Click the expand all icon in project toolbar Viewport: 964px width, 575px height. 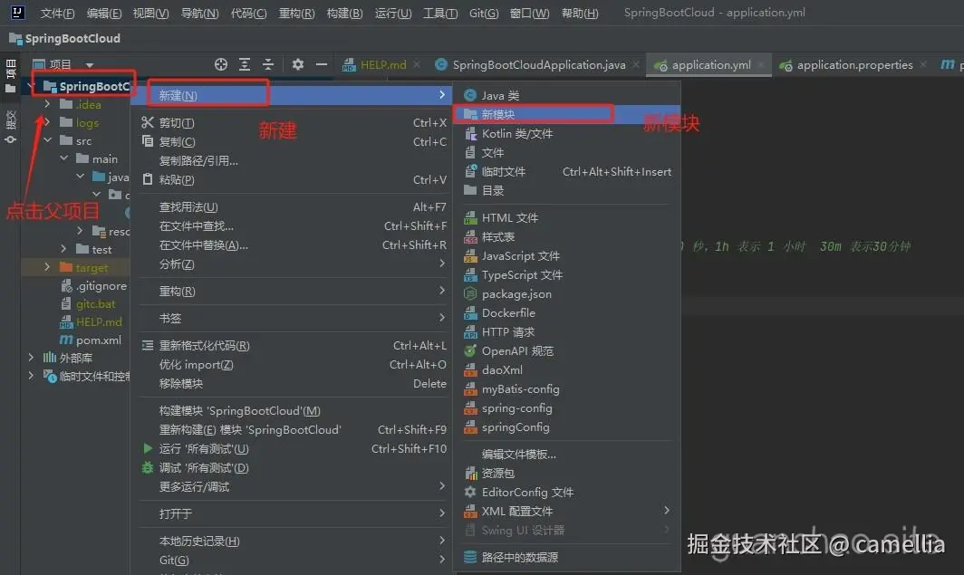coord(245,64)
